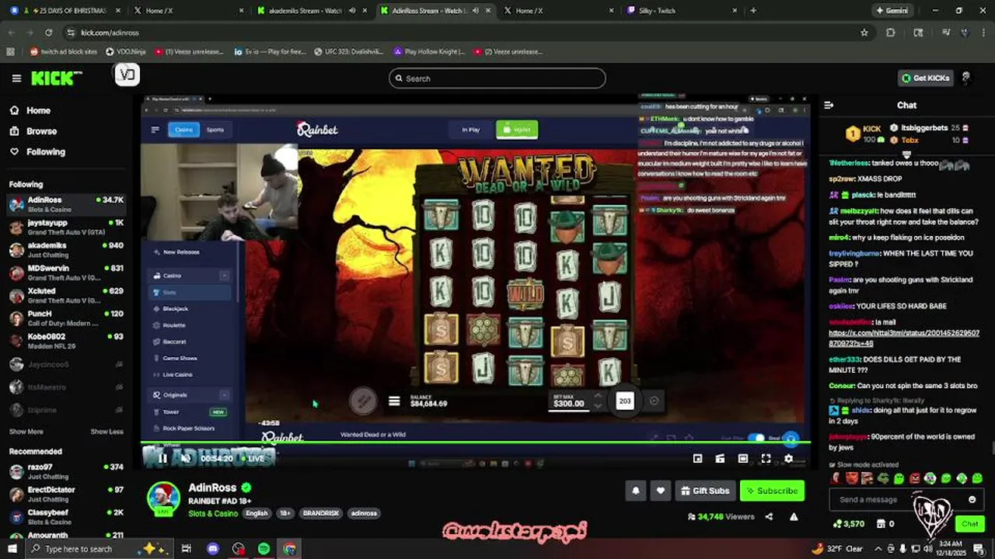Image resolution: width=995 pixels, height=559 pixels.
Task: Follow AdinRoss with the heart button
Action: click(x=661, y=491)
